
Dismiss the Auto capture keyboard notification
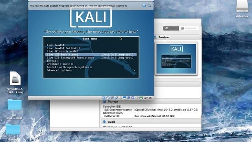click(144, 6)
